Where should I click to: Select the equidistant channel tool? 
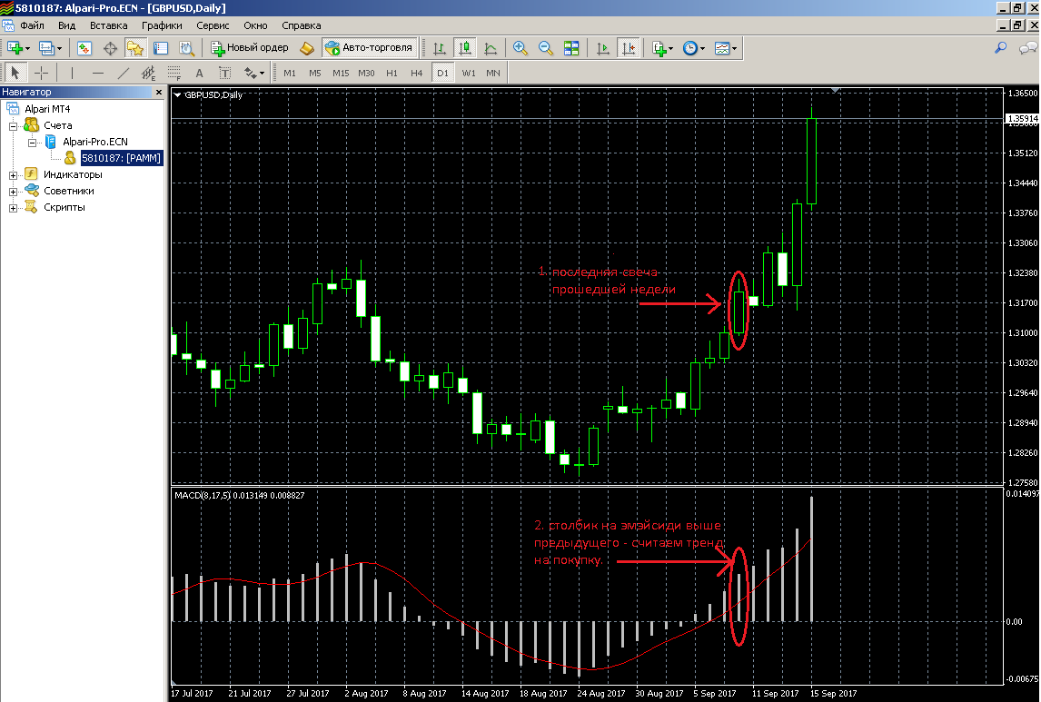[x=148, y=73]
